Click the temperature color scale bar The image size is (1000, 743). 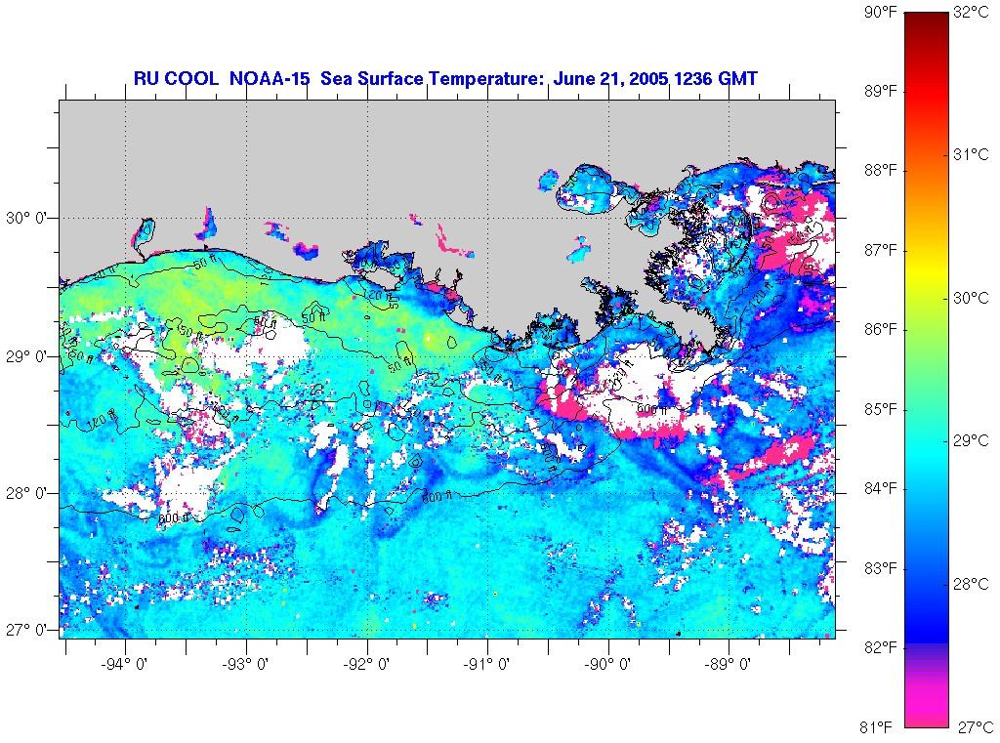coord(927,369)
